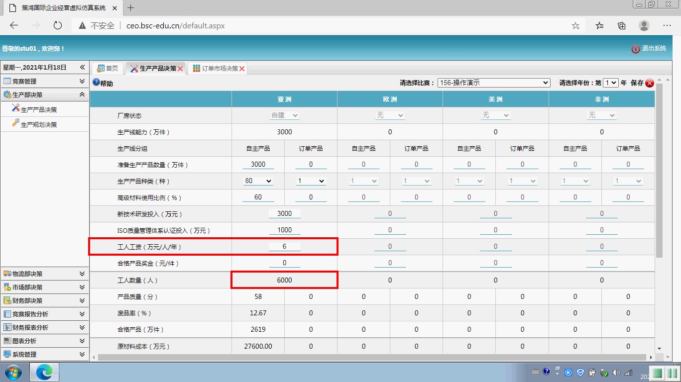The width and height of the screenshot is (681, 382).
Task: Click the 保存 save button
Action: coord(637,83)
